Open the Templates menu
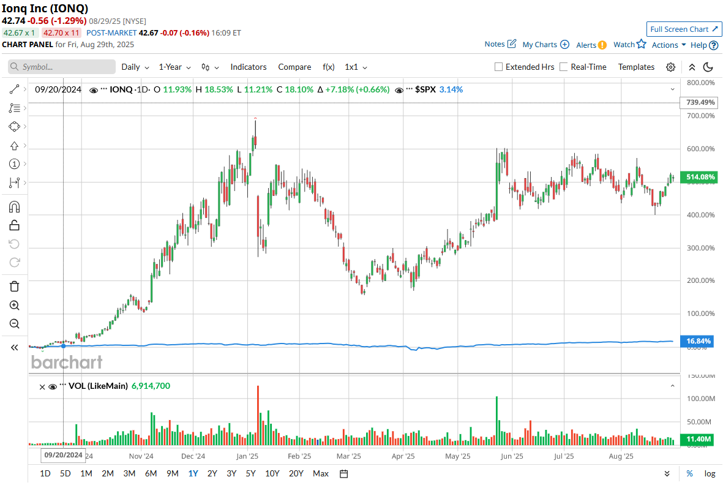The image size is (723, 496). [636, 67]
